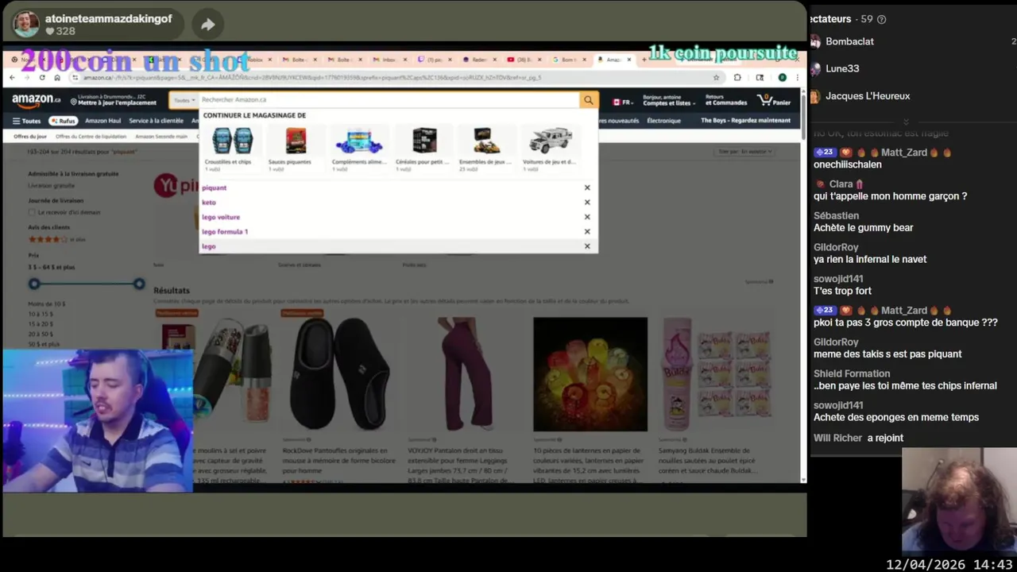Open the Toutes search category dropdown
The width and height of the screenshot is (1017, 572).
[184, 100]
